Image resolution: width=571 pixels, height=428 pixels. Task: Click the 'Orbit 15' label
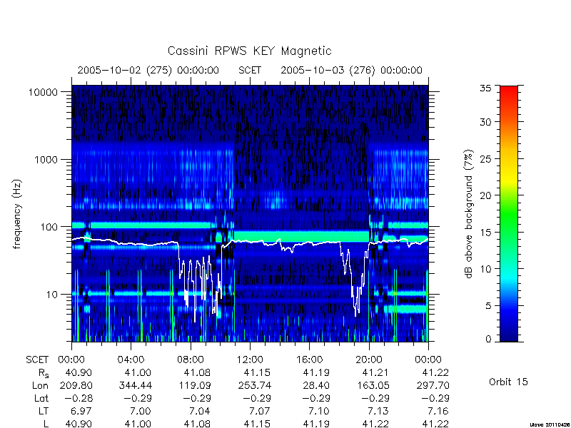pos(508,382)
